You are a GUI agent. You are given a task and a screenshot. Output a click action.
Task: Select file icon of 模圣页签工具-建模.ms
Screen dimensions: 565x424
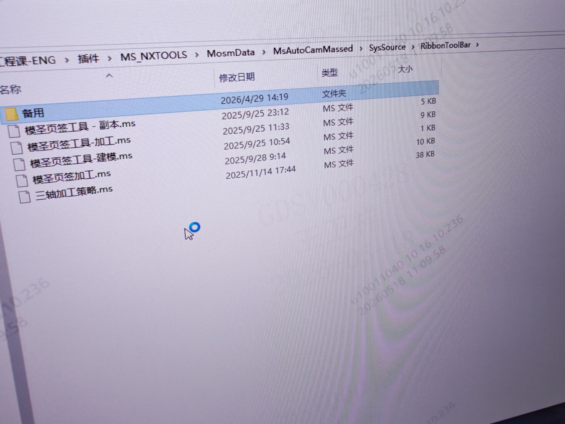coord(19,164)
